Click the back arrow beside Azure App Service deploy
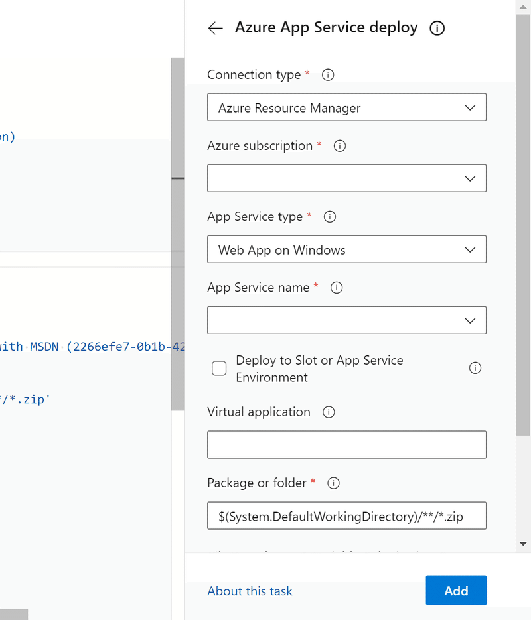Image resolution: width=531 pixels, height=620 pixels. 215,28
